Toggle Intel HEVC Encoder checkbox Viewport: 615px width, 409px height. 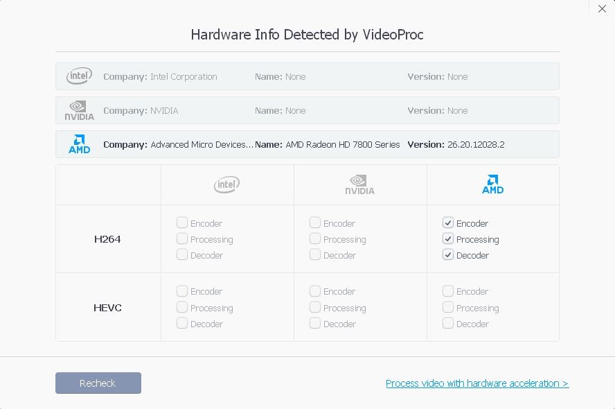coord(182,291)
